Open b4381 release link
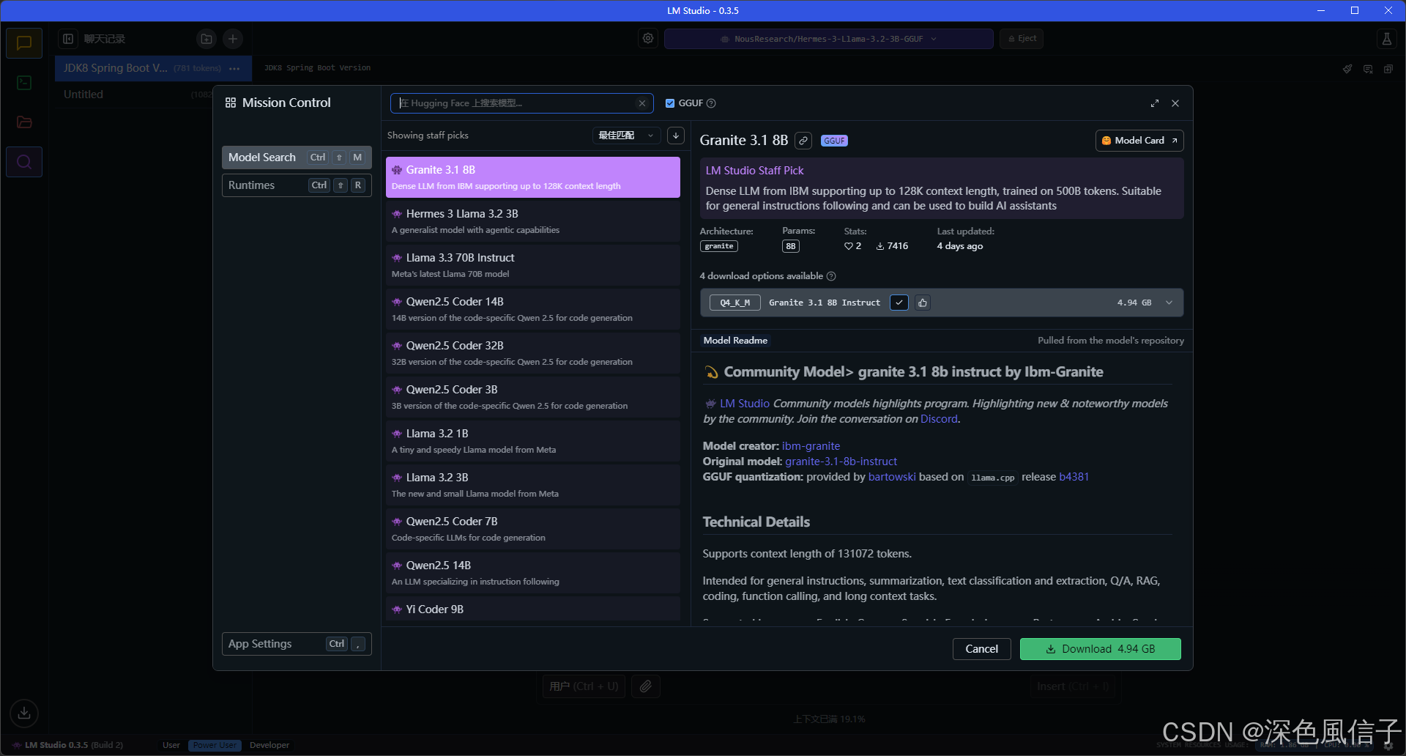 coord(1074,477)
